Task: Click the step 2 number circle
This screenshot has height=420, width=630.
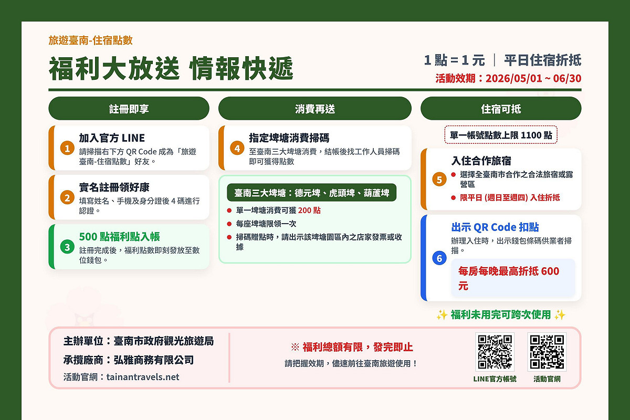Action: 67,198
